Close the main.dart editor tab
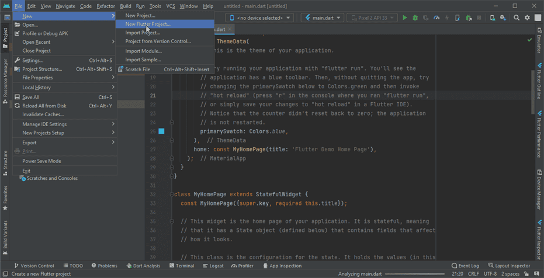The image size is (544, 278). click(230, 29)
